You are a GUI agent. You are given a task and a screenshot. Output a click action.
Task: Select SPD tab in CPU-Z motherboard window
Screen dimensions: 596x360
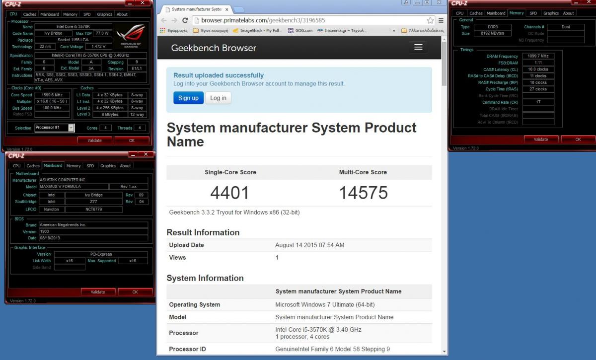click(90, 166)
